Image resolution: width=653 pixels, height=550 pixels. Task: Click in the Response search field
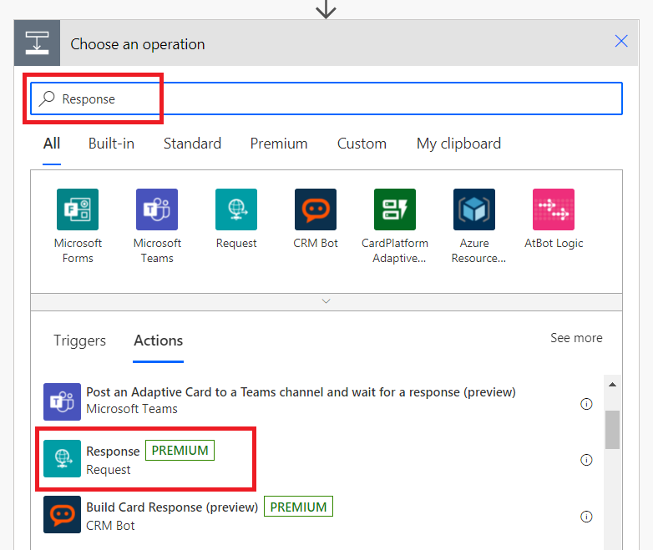(326, 98)
